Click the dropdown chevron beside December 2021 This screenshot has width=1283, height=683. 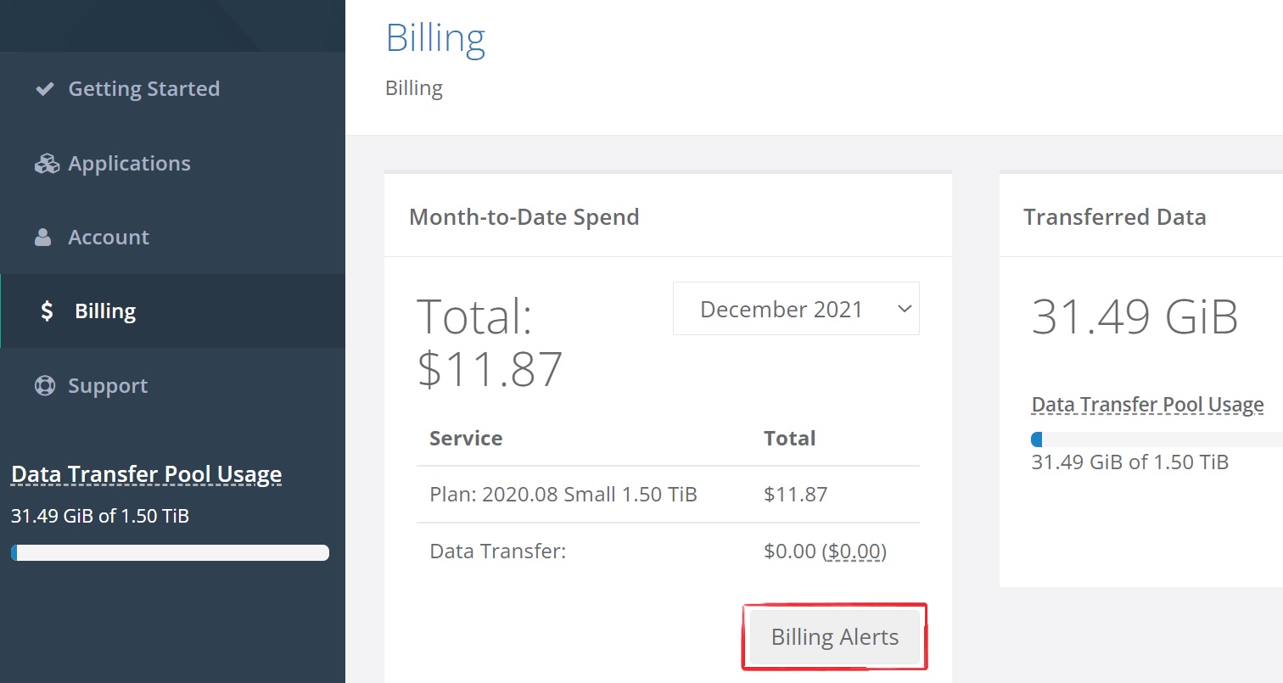pyautogui.click(x=904, y=309)
